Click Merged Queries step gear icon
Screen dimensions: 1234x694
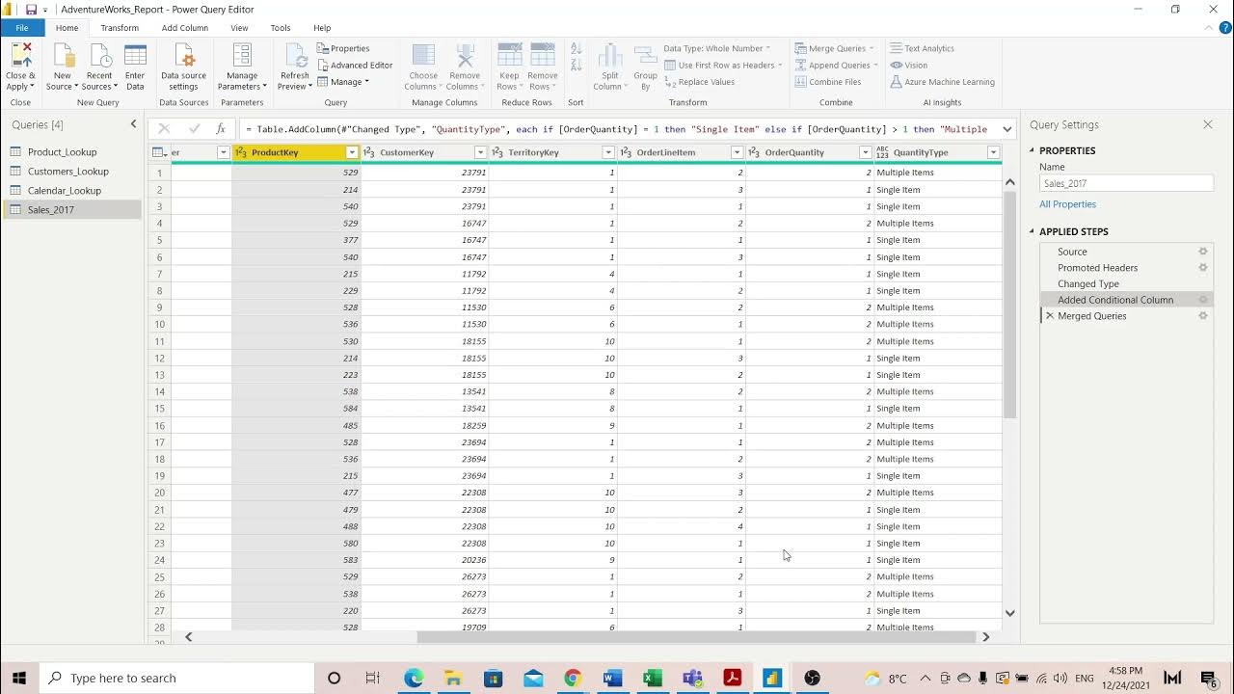point(1202,316)
